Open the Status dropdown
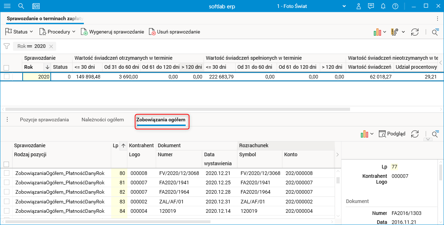Screen dimensions: 444x225 19,32
